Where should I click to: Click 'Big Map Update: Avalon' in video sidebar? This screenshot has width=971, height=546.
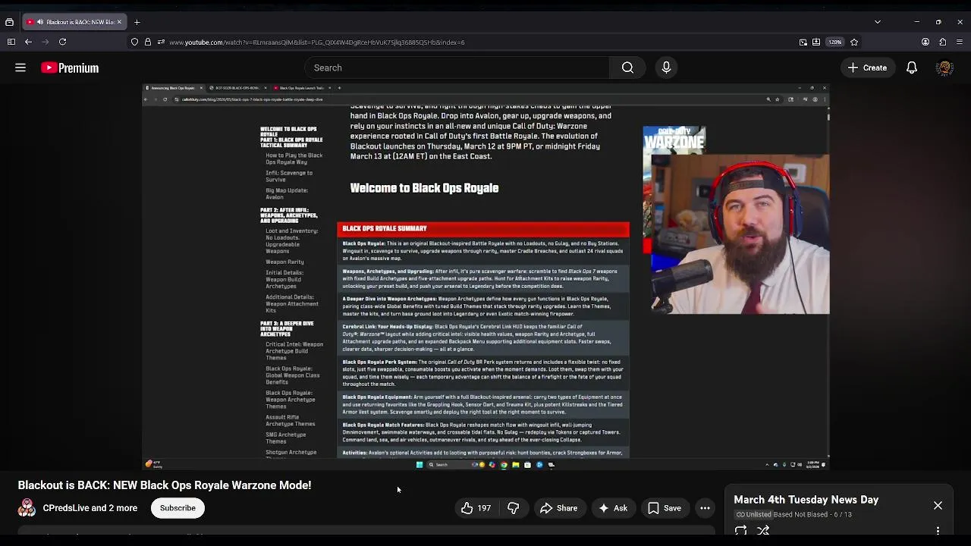(x=287, y=193)
